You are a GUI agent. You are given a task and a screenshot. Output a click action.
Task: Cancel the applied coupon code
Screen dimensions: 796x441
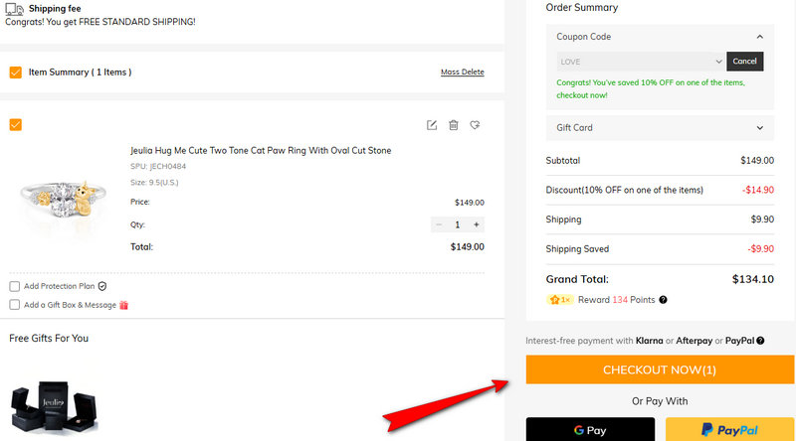tap(744, 62)
